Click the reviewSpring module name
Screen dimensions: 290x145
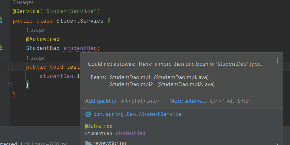point(110,143)
